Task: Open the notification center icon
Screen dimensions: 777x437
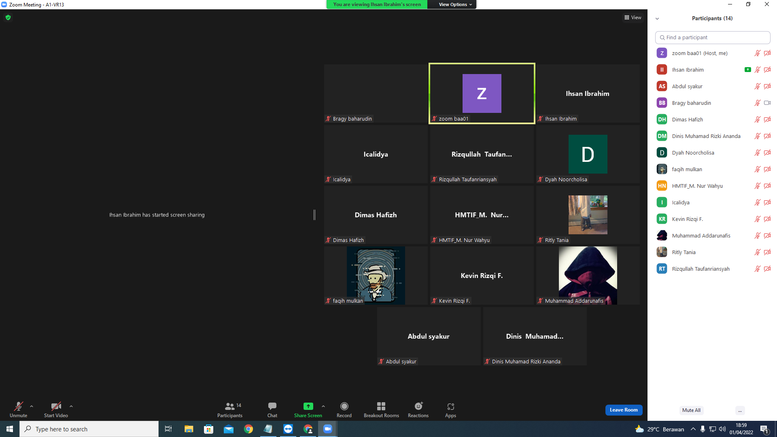Action: click(764, 429)
